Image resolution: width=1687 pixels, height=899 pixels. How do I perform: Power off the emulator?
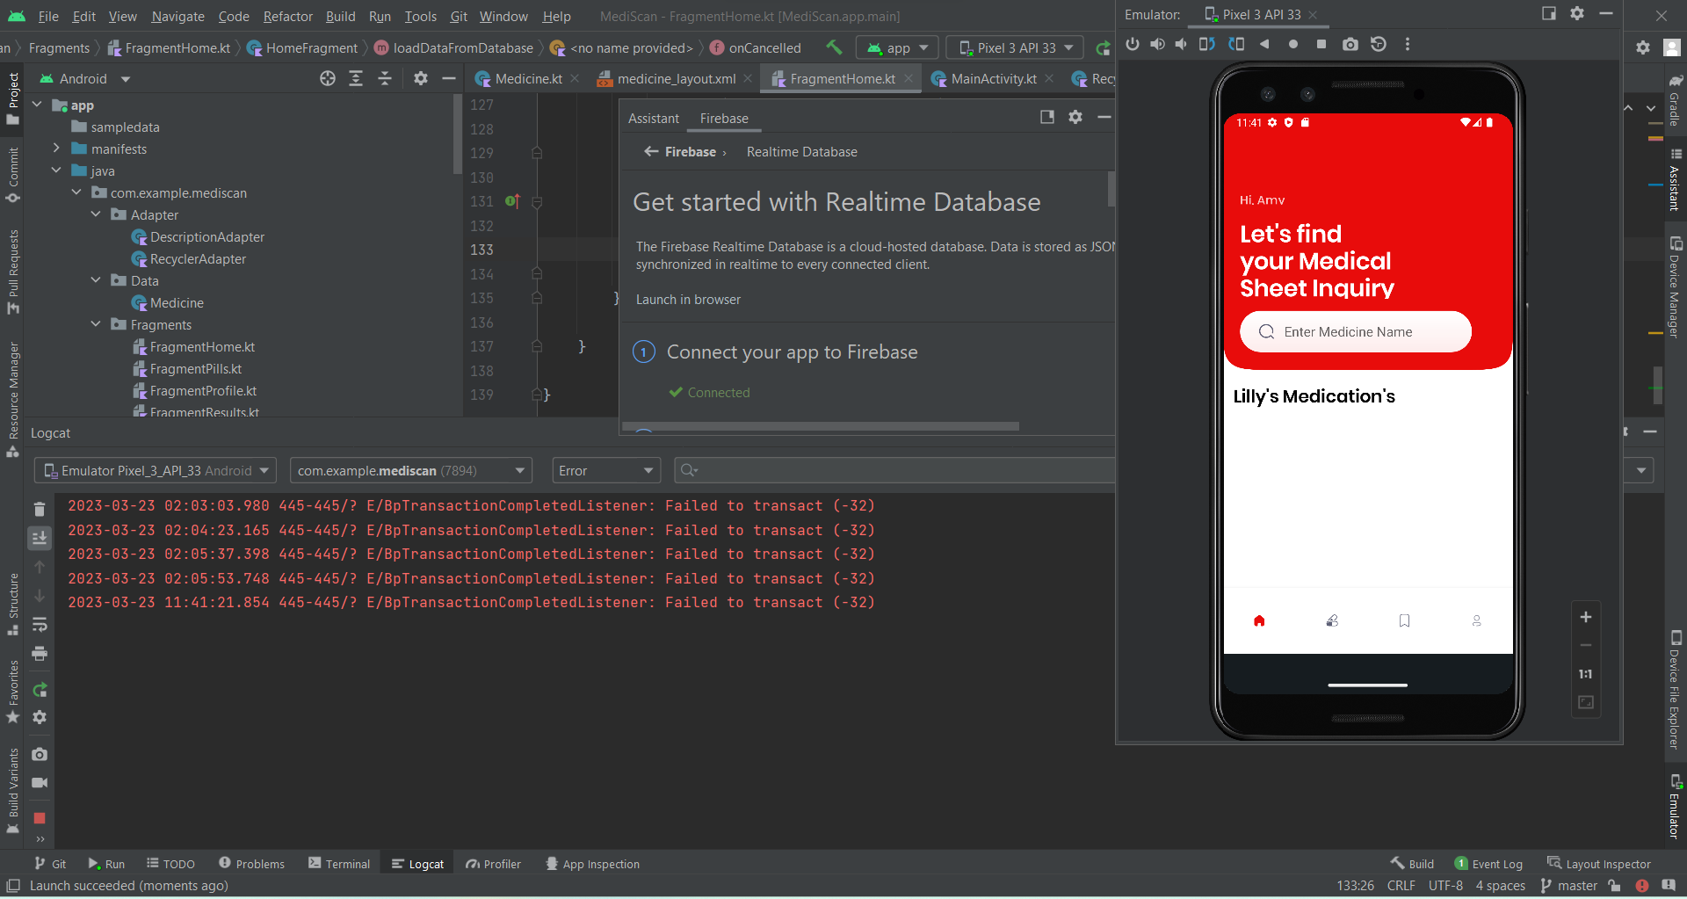tap(1133, 44)
